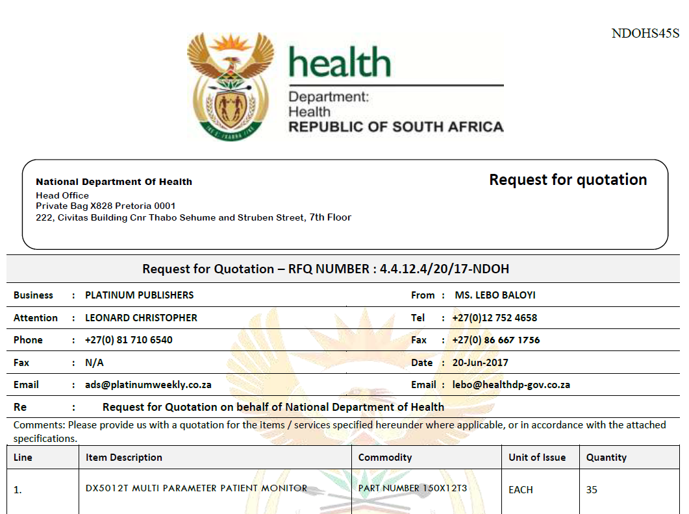Click the Request for quotation heading
The width and height of the screenshot is (689, 514).
[x=568, y=180]
